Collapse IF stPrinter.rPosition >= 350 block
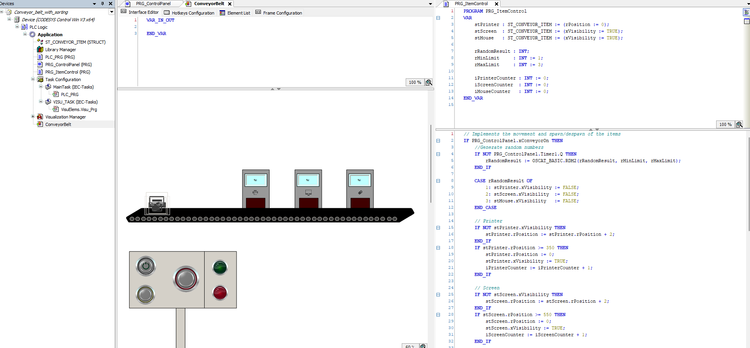This screenshot has width=750, height=348. click(438, 248)
